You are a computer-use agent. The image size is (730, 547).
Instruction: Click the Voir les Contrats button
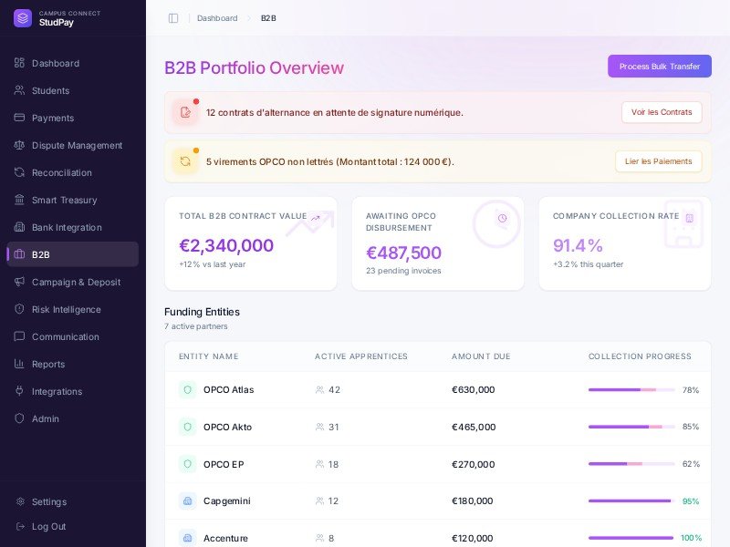(x=662, y=112)
